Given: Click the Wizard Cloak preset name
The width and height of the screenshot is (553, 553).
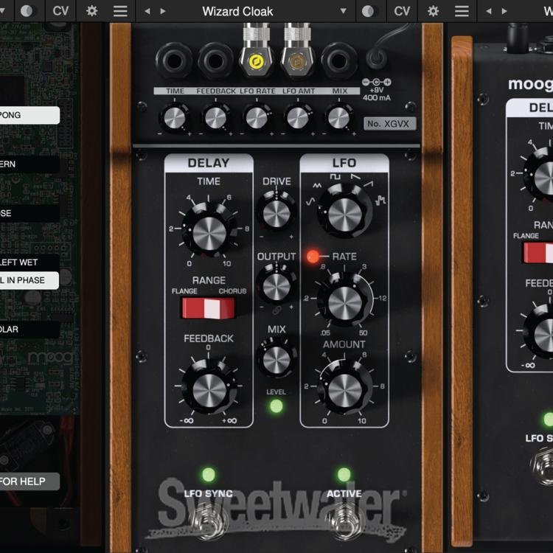Looking at the screenshot, I should click(x=237, y=11).
